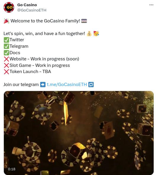The width and height of the screenshot is (156, 175).
Task: Click the blue right arrow emoji
Action: click(x=43, y=85)
